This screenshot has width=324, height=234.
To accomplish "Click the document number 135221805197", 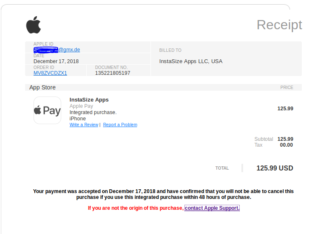I will pyautogui.click(x=112, y=73).
